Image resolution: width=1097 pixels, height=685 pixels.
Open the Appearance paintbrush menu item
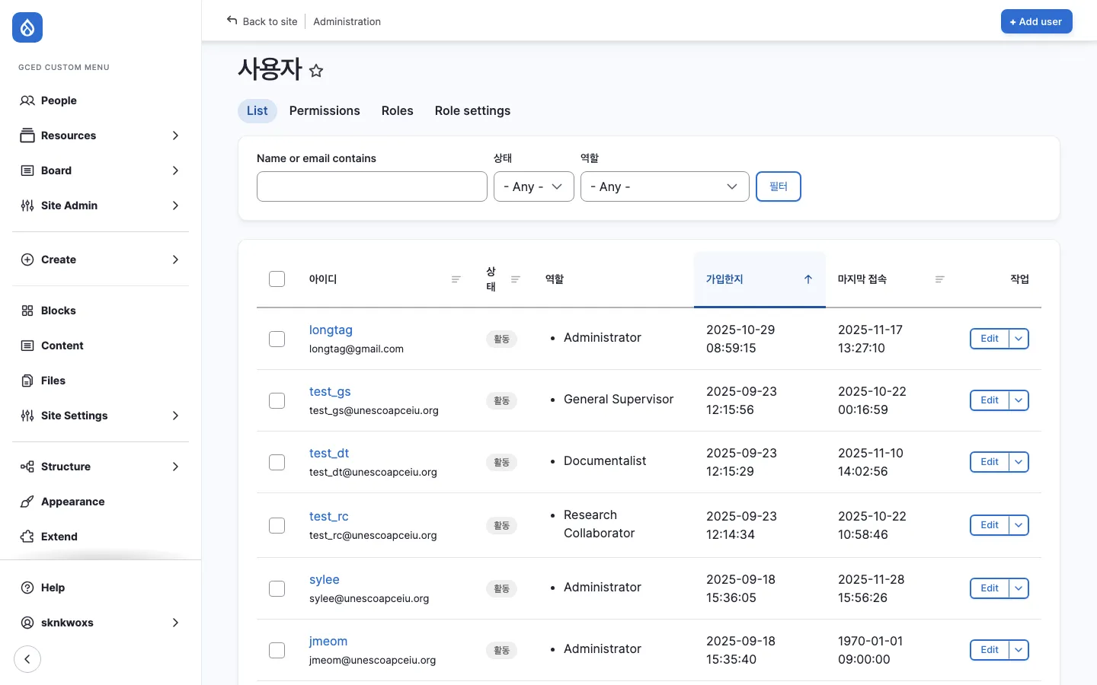point(27,502)
